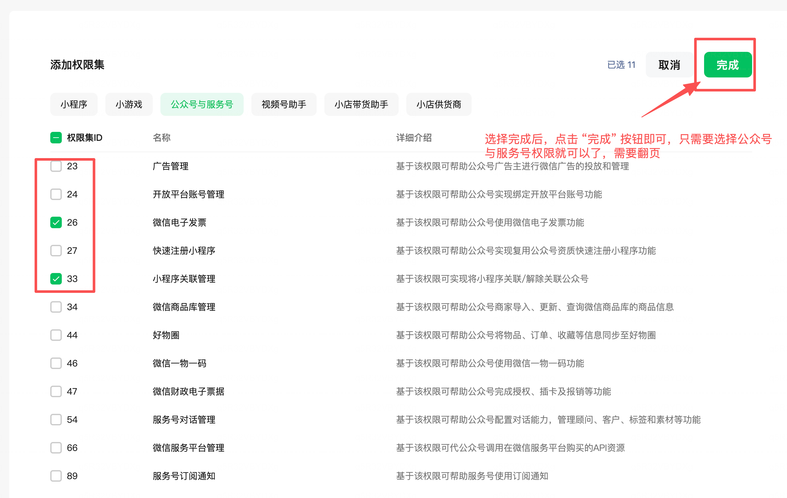This screenshot has width=787, height=498.
Task: Check ID 66 微信服务平台管理 checkbox
Action: point(56,448)
